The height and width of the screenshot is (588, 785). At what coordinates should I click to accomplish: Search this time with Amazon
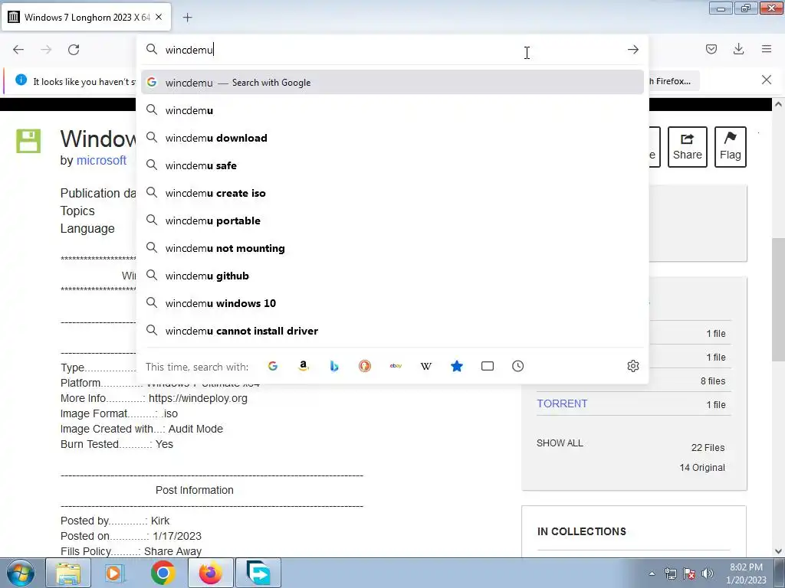pyautogui.click(x=304, y=366)
